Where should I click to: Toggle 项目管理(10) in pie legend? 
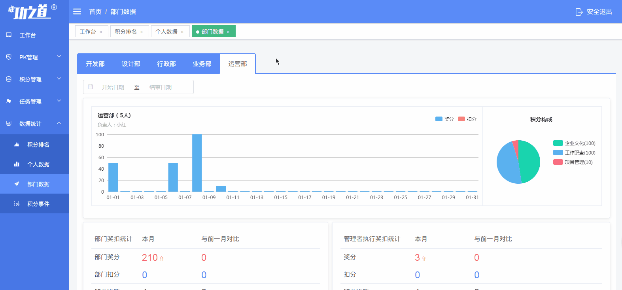click(573, 162)
